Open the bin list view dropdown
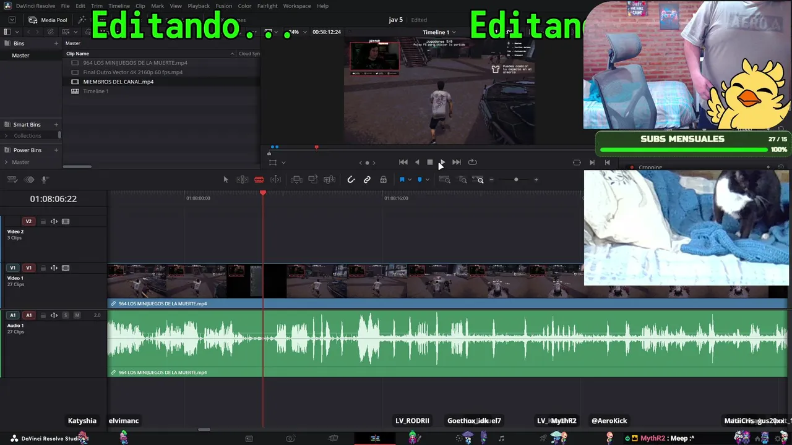 tap(17, 32)
